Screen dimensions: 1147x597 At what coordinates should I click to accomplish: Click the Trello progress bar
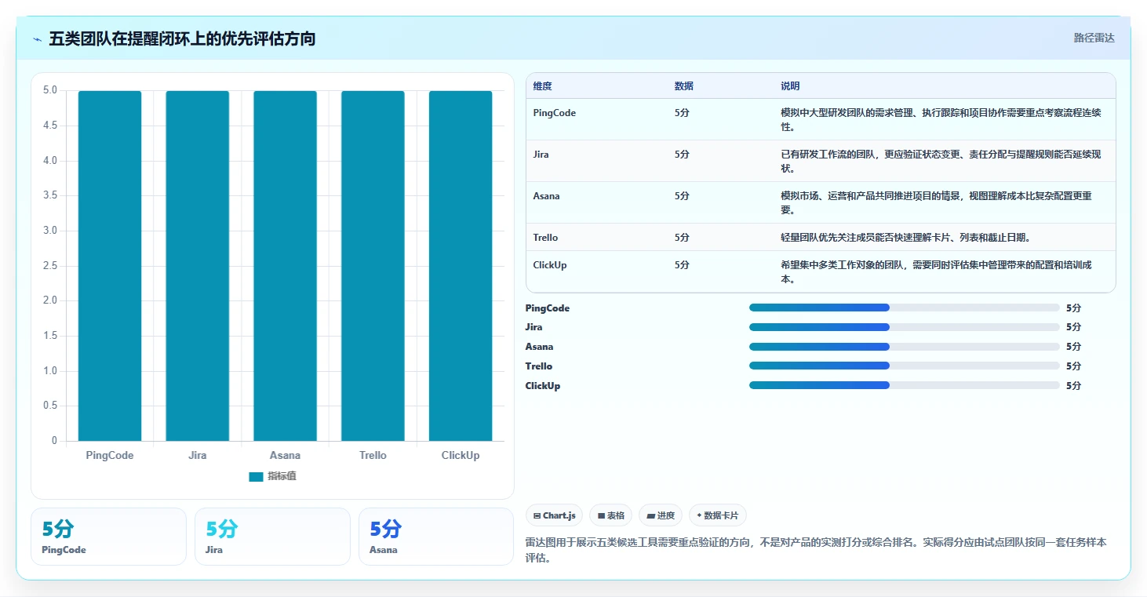(904, 366)
